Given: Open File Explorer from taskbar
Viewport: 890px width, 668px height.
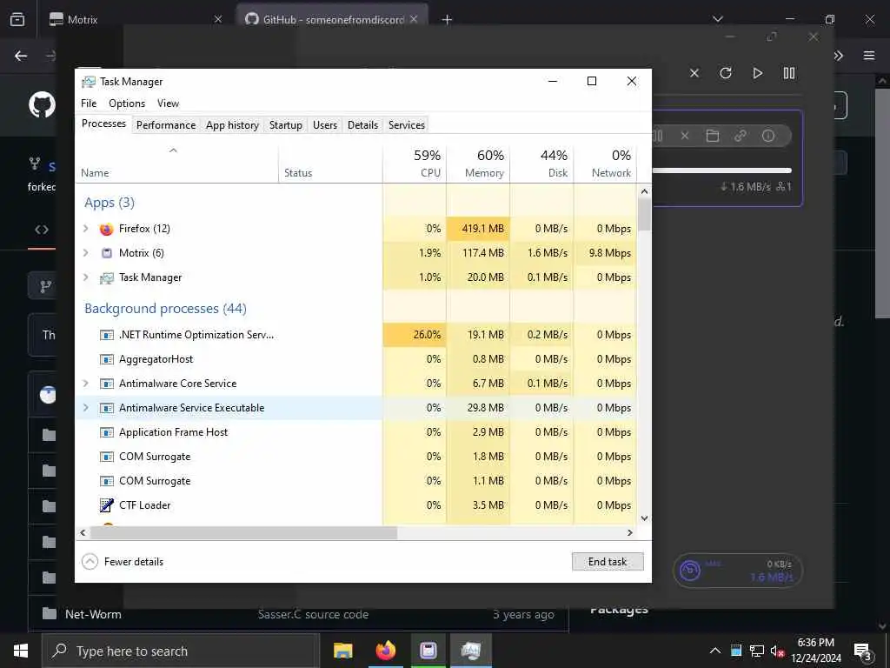Looking at the screenshot, I should tap(342, 651).
